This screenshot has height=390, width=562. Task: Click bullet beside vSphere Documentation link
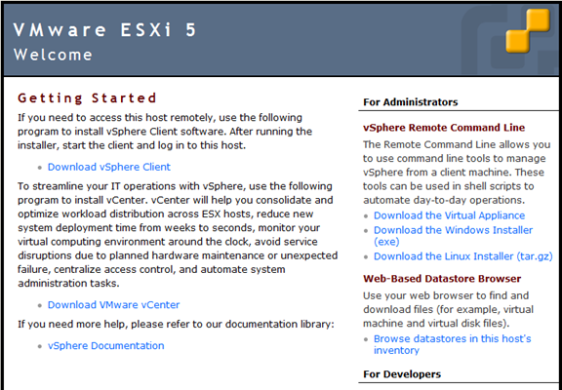tap(40, 346)
